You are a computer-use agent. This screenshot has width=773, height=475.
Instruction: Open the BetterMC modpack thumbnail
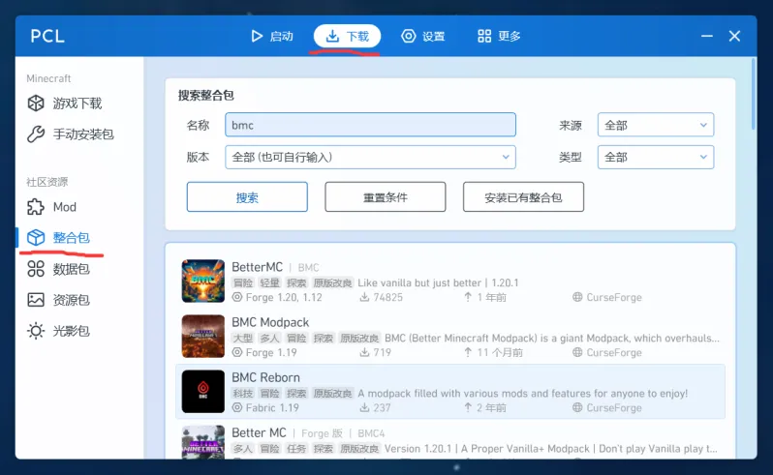tap(203, 282)
